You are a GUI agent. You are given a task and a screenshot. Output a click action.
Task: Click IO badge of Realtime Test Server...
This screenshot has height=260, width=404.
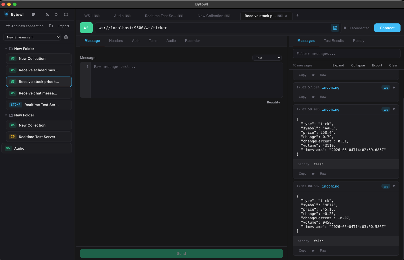13,137
